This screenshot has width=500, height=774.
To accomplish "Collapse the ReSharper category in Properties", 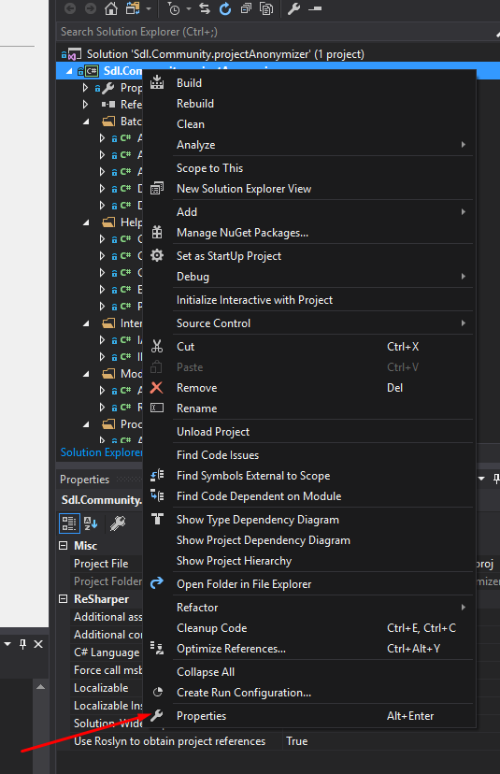I will click(64, 599).
